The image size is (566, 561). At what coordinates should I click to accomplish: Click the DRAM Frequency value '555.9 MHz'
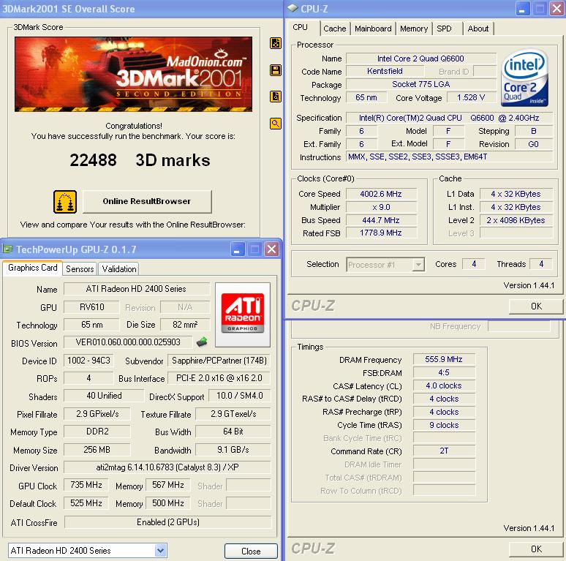coord(444,359)
